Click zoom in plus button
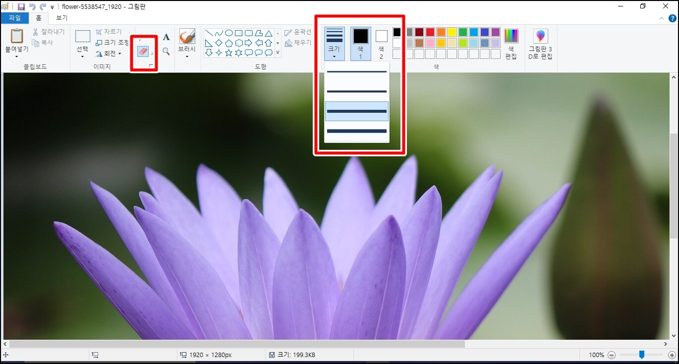 click(672, 355)
